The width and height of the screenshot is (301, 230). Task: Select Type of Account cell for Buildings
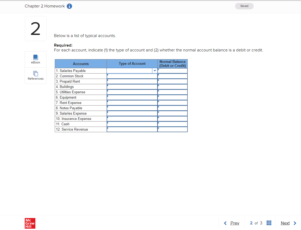click(x=132, y=87)
